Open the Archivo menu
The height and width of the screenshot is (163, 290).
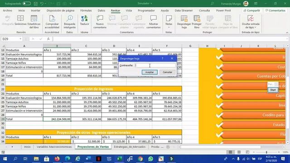7,10
